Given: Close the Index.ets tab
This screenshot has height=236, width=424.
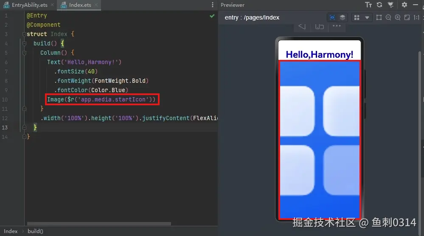Looking at the screenshot, I should click(96, 5).
